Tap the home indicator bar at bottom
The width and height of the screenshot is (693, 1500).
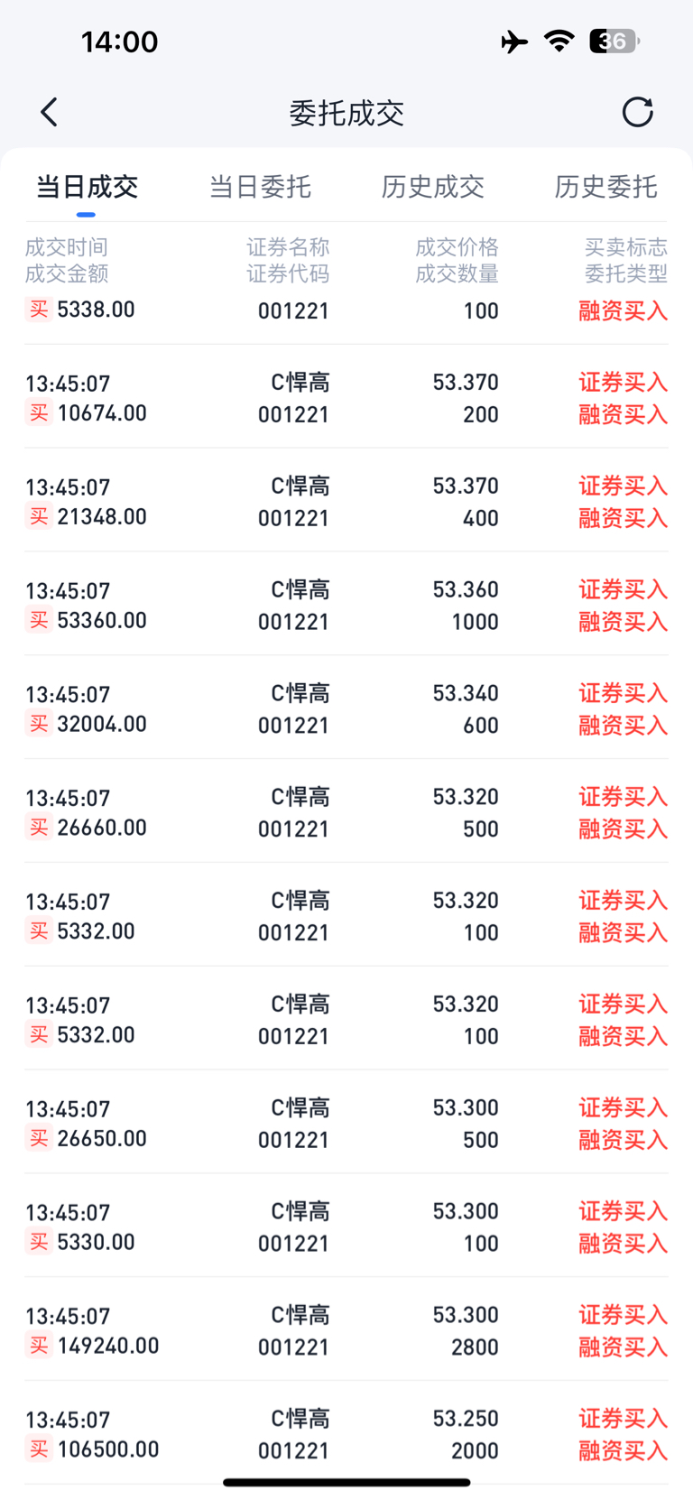(x=346, y=1482)
